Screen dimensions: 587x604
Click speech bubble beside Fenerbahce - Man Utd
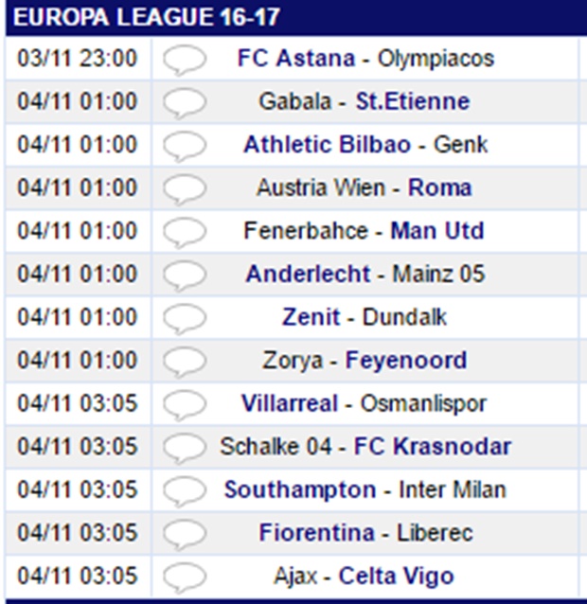[x=185, y=232]
